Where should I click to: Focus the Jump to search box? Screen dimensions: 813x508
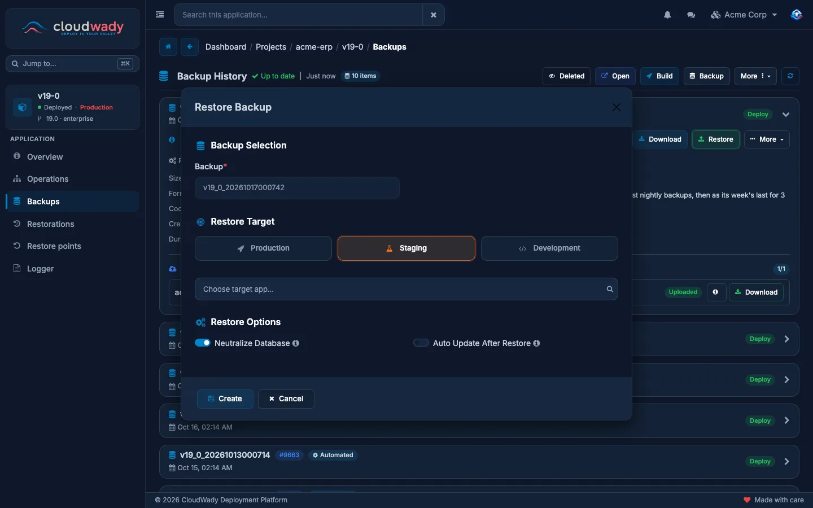click(72, 64)
